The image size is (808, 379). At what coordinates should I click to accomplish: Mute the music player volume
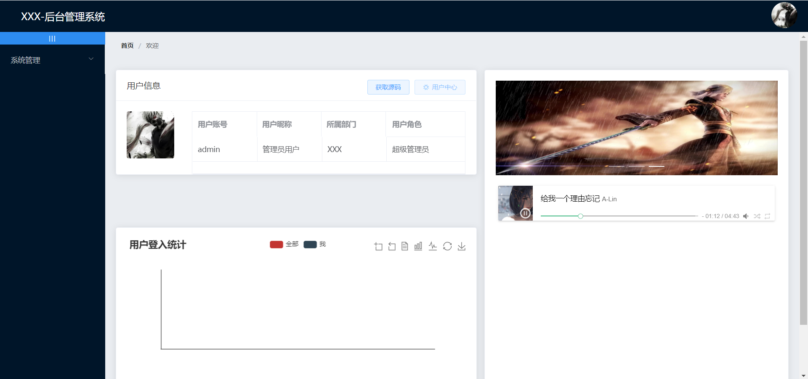click(x=746, y=216)
